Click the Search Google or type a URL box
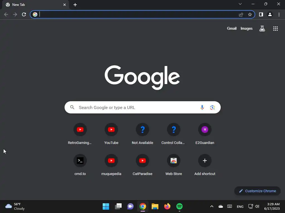Viewport: 285px width, 213px height. point(142,107)
